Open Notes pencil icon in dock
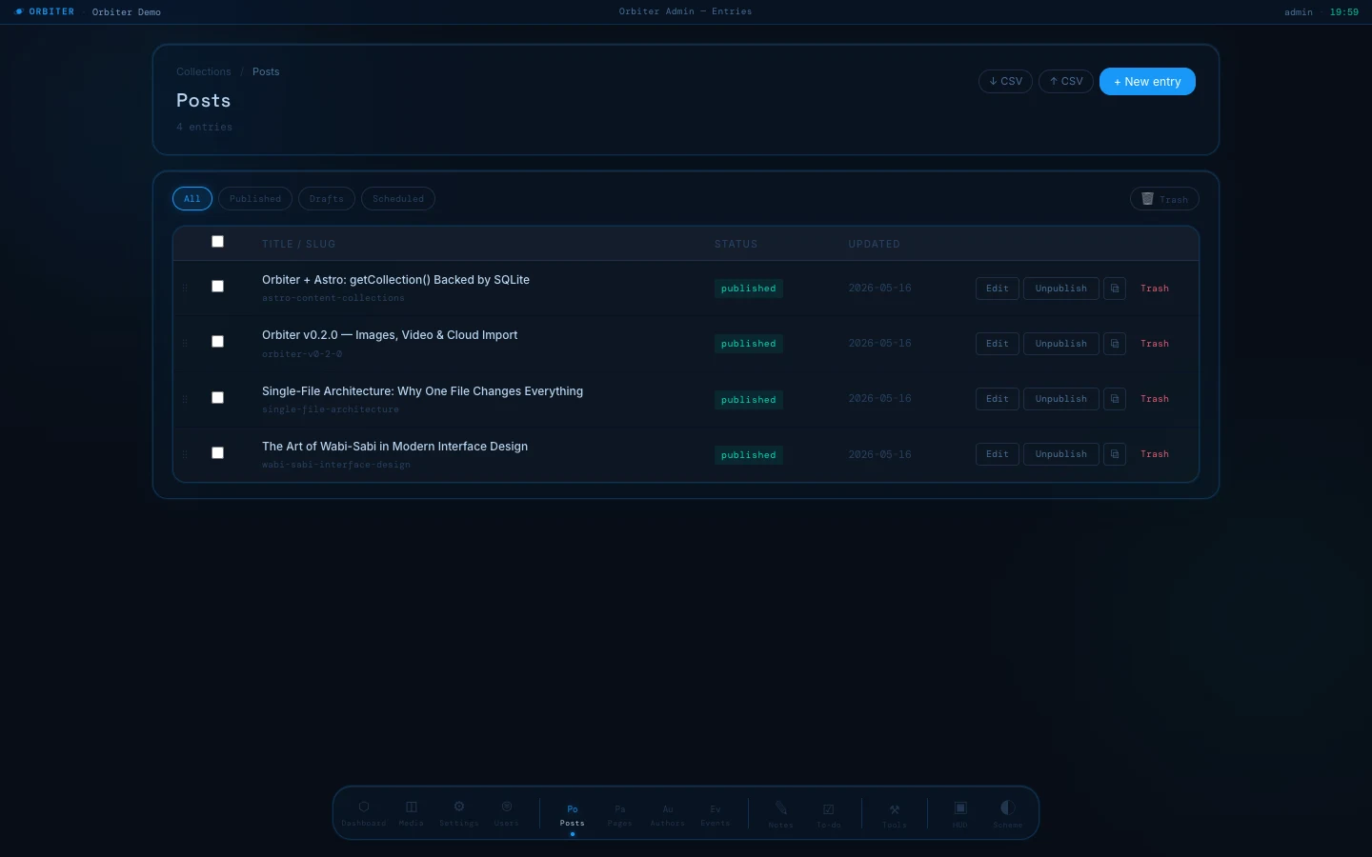 tap(781, 815)
